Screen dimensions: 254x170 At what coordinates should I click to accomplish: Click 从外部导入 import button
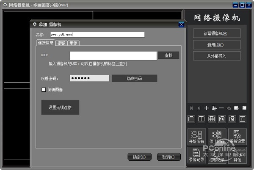point(217,56)
